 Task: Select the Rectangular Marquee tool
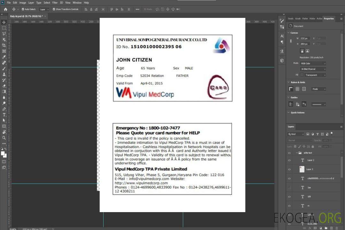coord(4,28)
